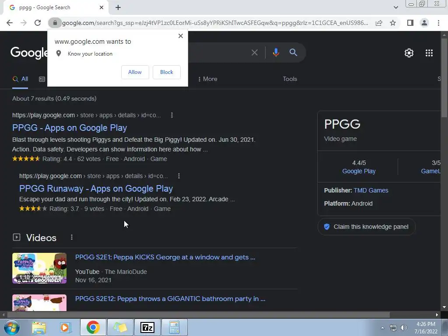This screenshot has width=448, height=336.
Task: Open options for PPGG Runaway result
Action: [x=179, y=176]
